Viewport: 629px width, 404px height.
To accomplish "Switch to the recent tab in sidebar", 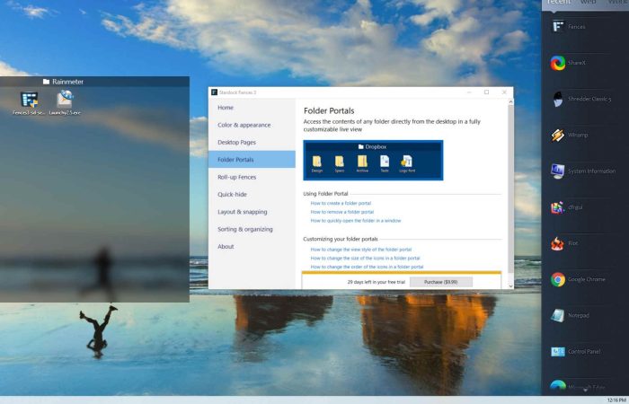I will pyautogui.click(x=559, y=3).
